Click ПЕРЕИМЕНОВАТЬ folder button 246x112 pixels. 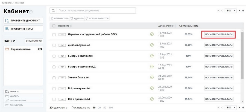[x=23, y=101]
